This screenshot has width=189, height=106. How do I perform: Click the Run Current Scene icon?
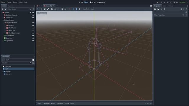pyautogui.click(x=171, y=2)
